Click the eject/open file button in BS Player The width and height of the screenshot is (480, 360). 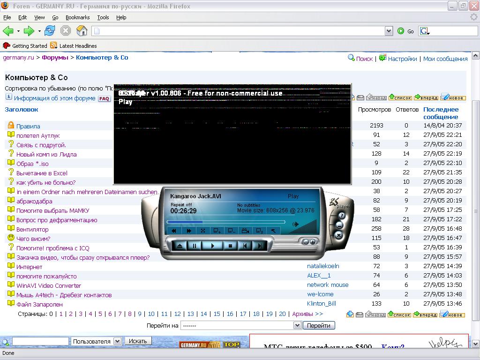click(180, 246)
